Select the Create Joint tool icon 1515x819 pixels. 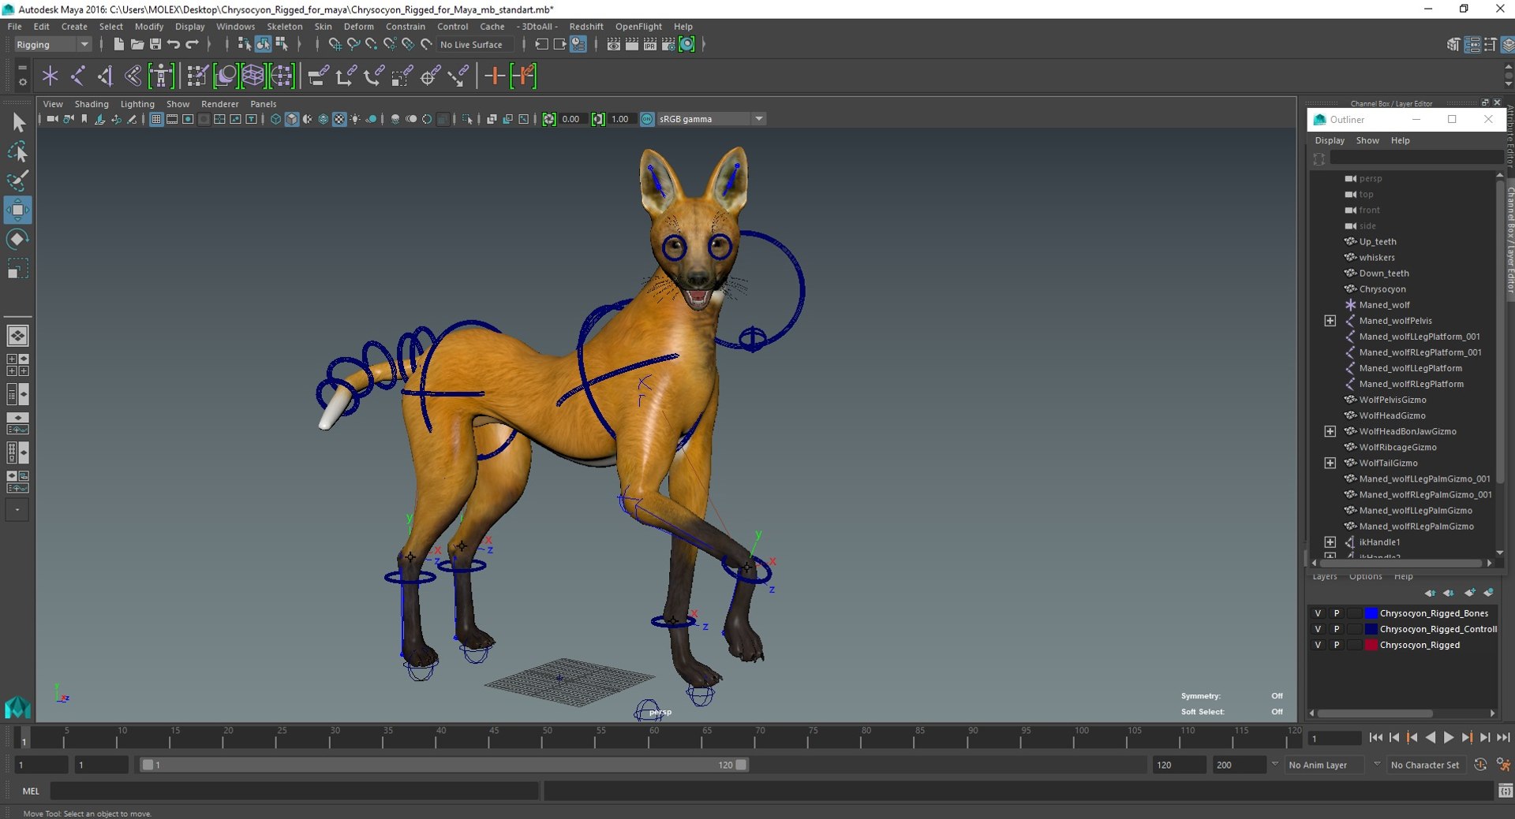(x=77, y=76)
